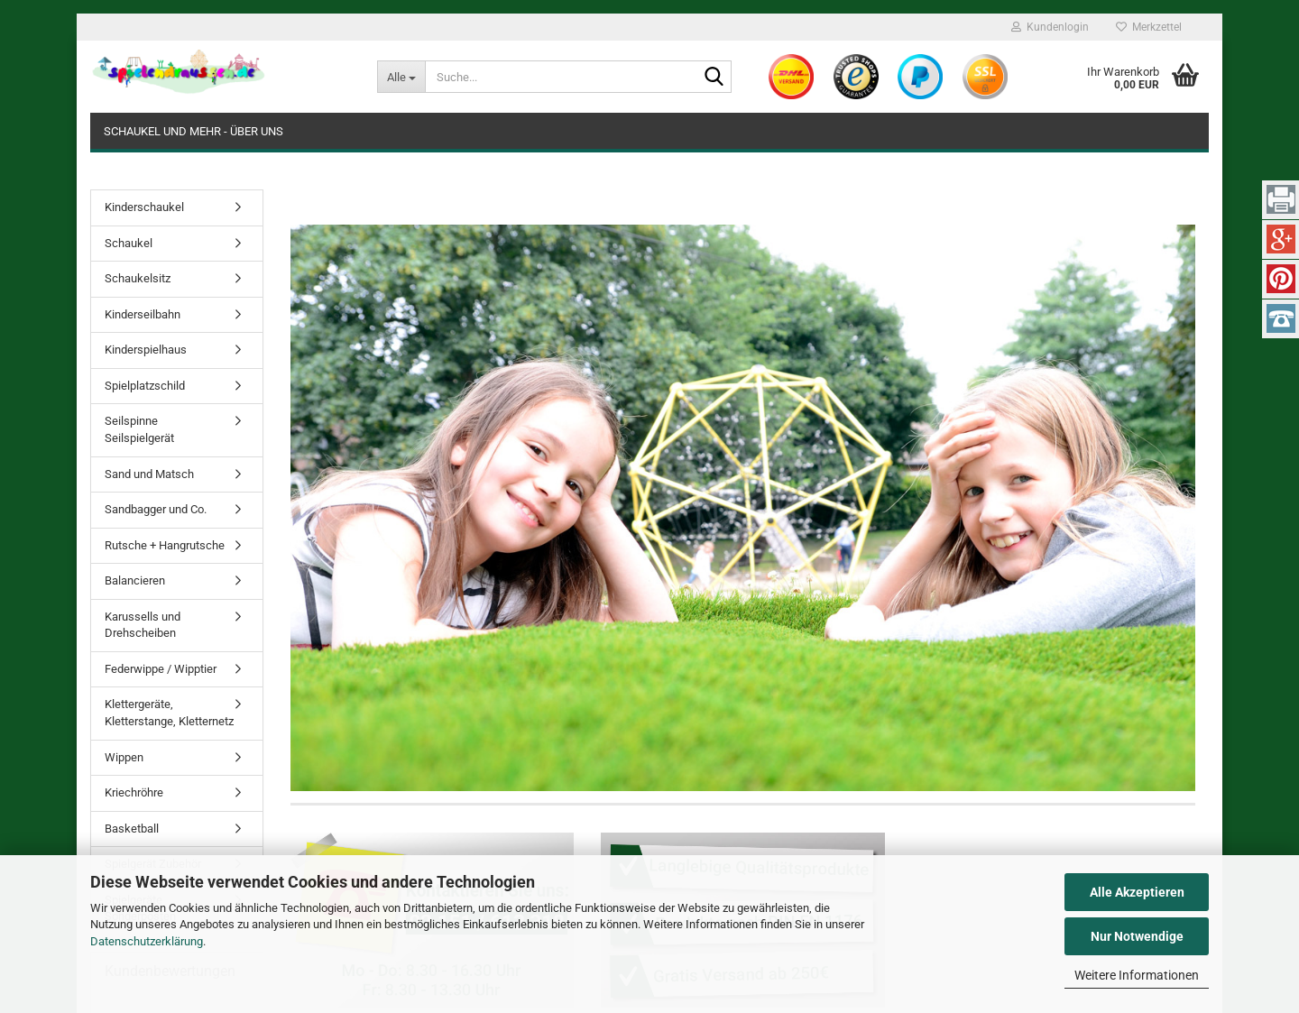Open Rutsche + Hangrutsche category
The image size is (1299, 1013).
pos(177,546)
